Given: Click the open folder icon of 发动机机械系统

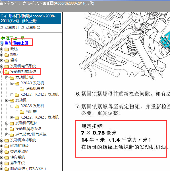Looking at the screenshot, I should coord(7,72).
